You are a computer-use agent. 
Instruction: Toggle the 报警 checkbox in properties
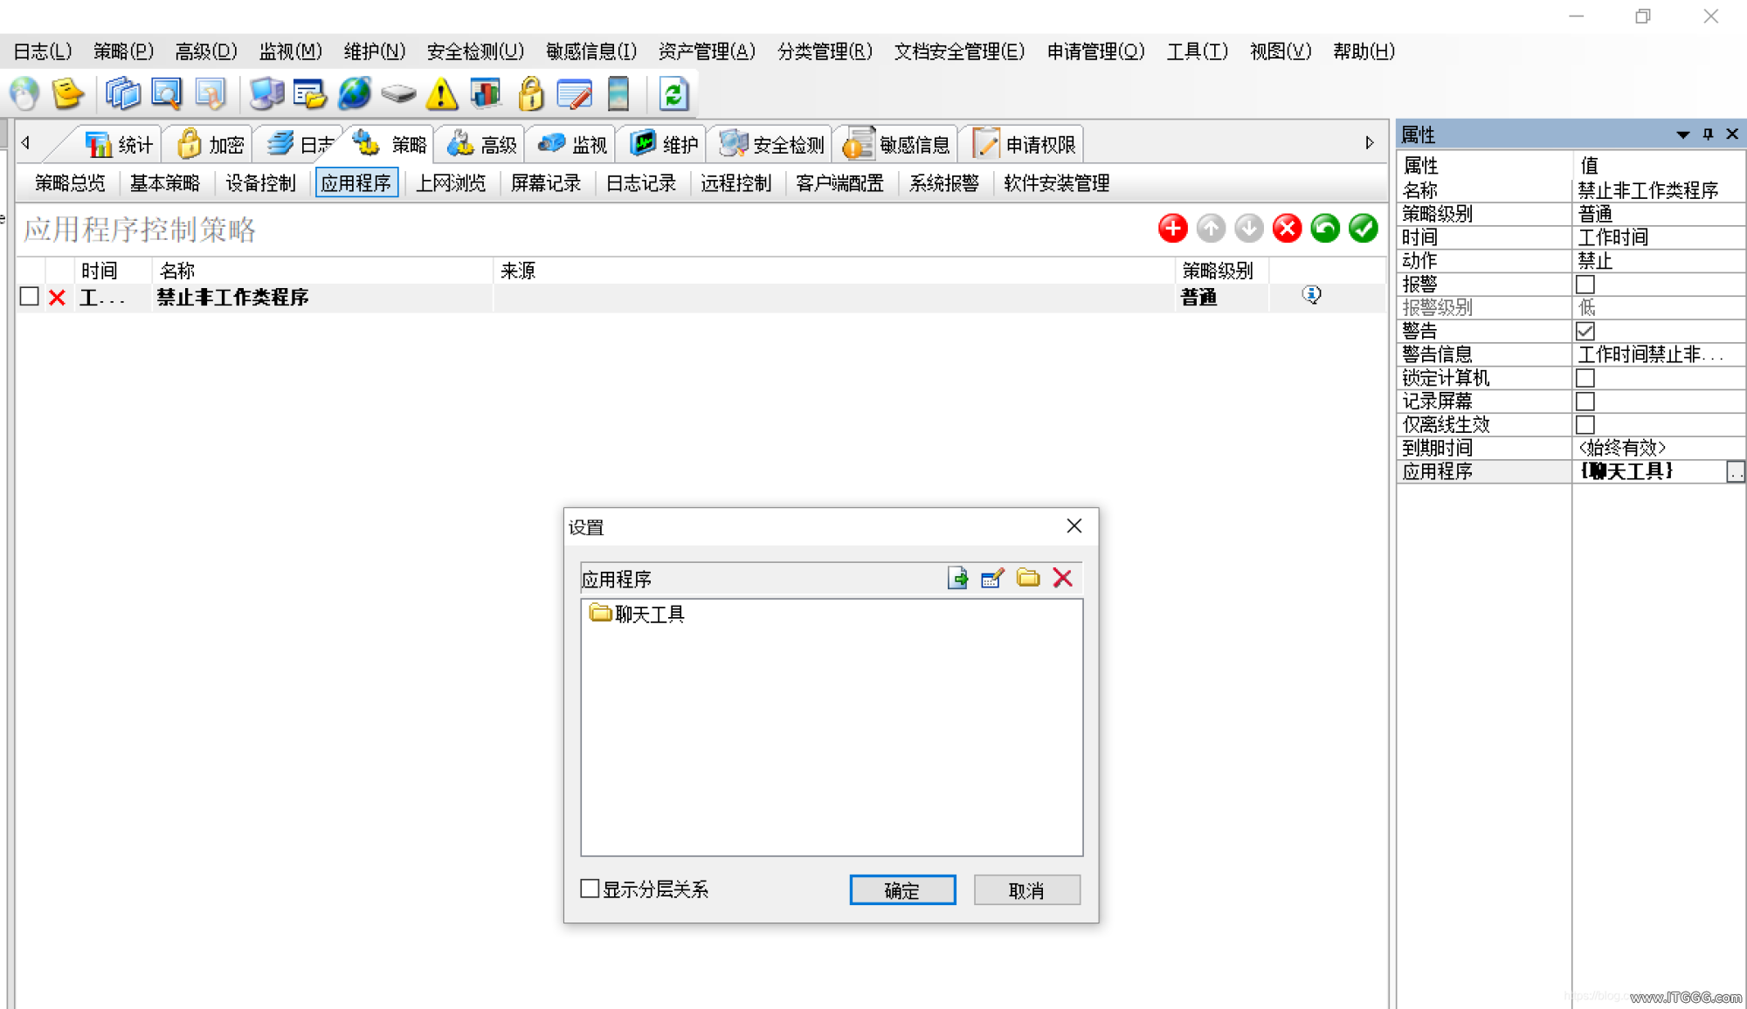pos(1585,285)
